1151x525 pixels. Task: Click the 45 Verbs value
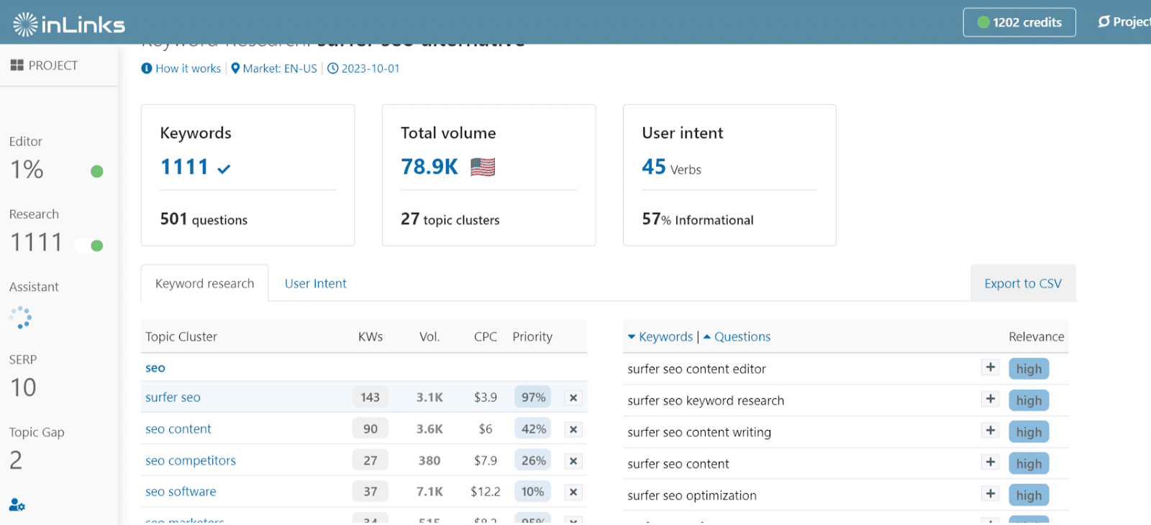click(671, 168)
